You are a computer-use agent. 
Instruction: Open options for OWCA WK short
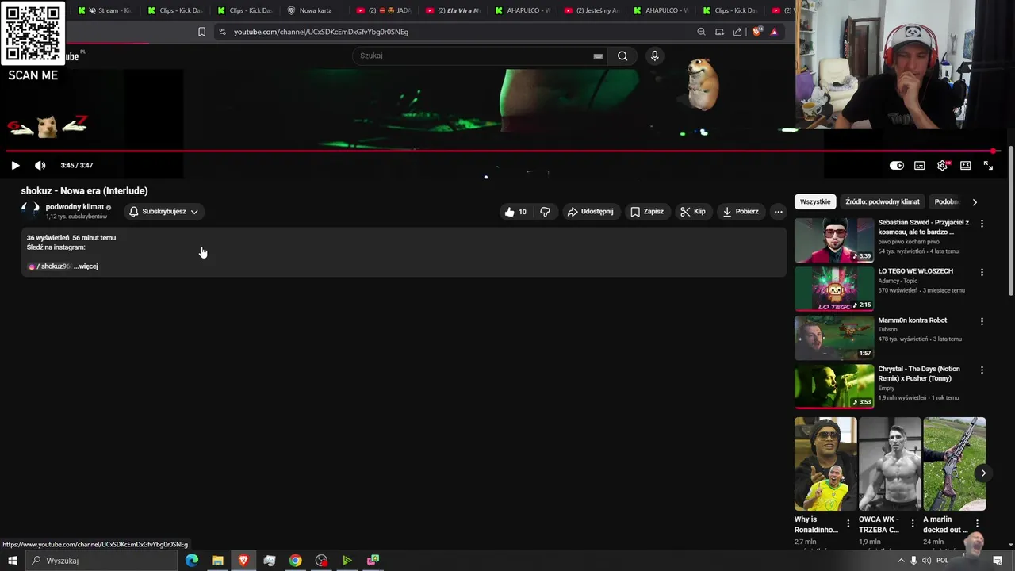(912, 524)
